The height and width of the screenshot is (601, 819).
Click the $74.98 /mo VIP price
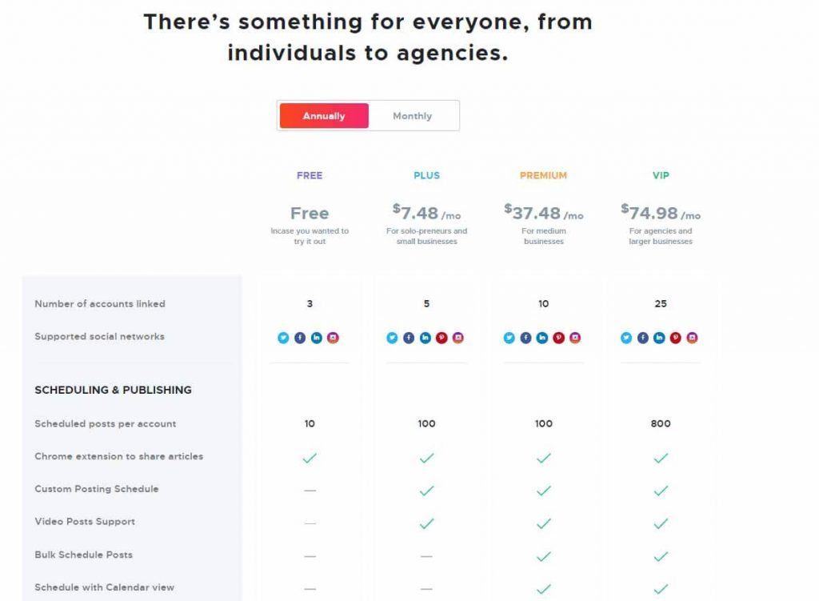pos(661,213)
